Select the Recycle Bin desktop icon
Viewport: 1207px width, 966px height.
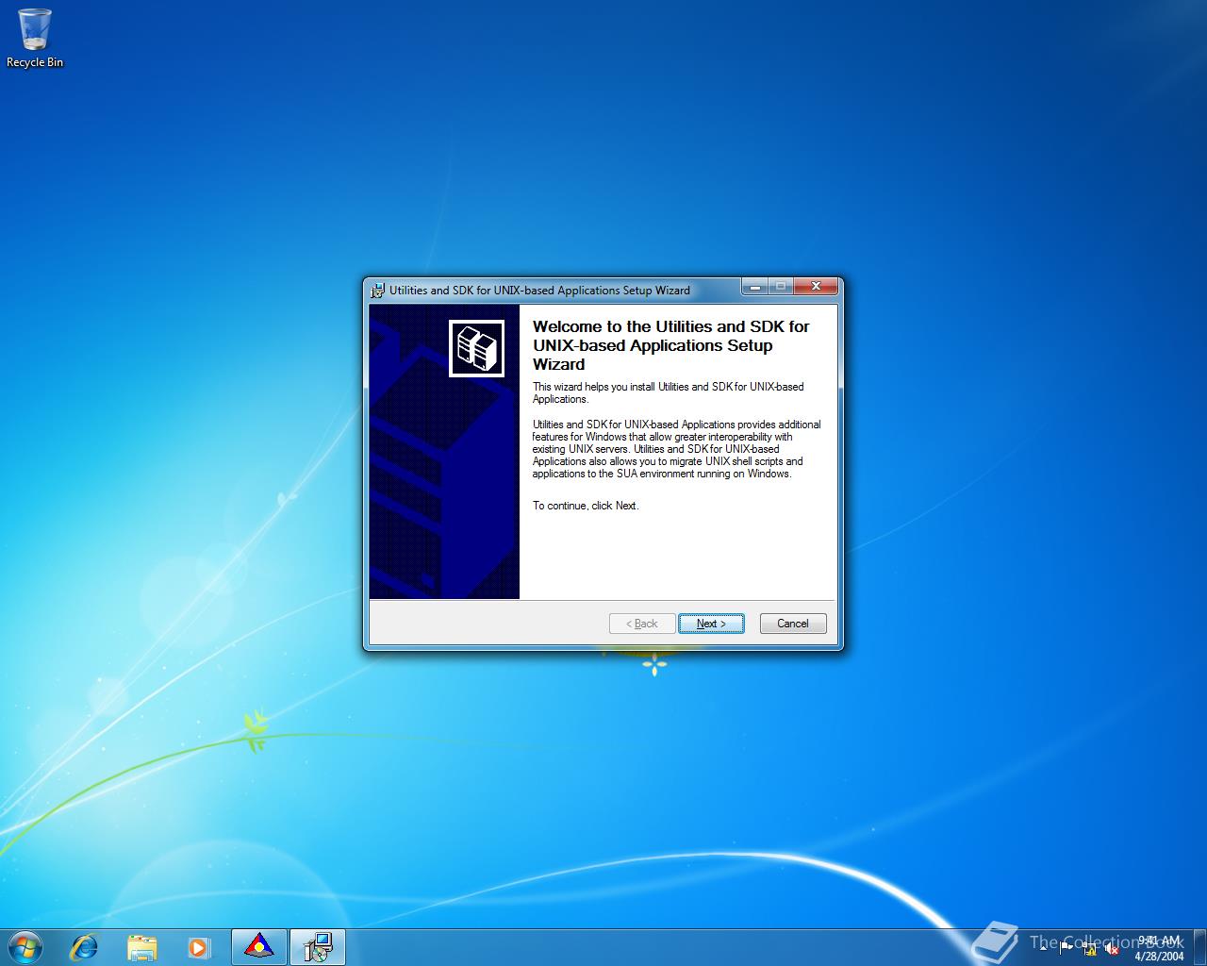pyautogui.click(x=35, y=39)
